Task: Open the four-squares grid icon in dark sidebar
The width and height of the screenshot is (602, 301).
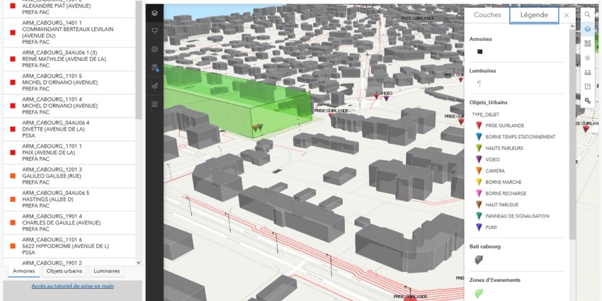Action: [x=154, y=104]
